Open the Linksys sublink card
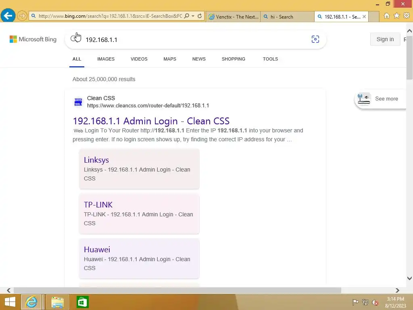The width and height of the screenshot is (413, 310). (139, 169)
